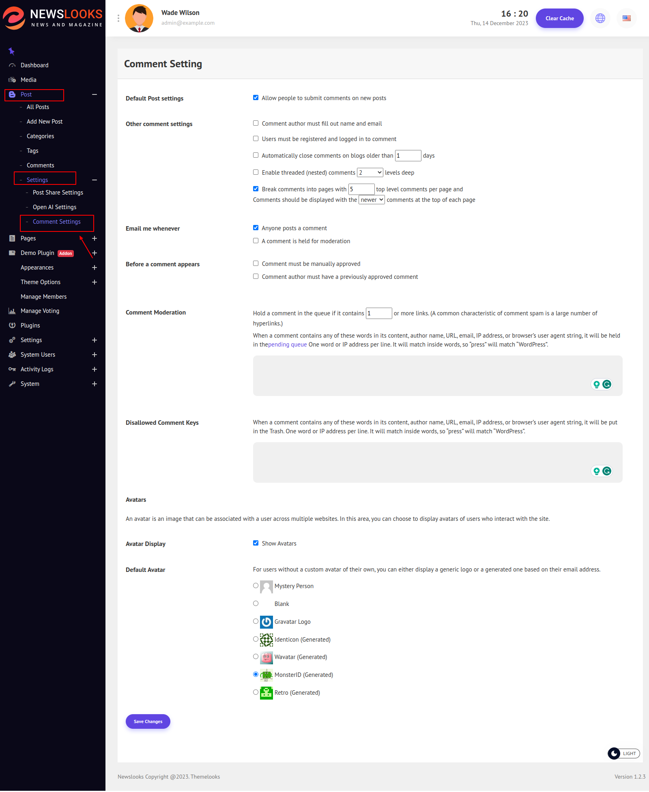Open the newer/older comments order dropdown
Screen dimensions: 649x792
pyautogui.click(x=372, y=200)
